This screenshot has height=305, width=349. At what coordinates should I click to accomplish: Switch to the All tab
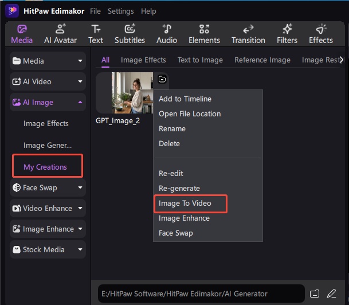point(105,60)
